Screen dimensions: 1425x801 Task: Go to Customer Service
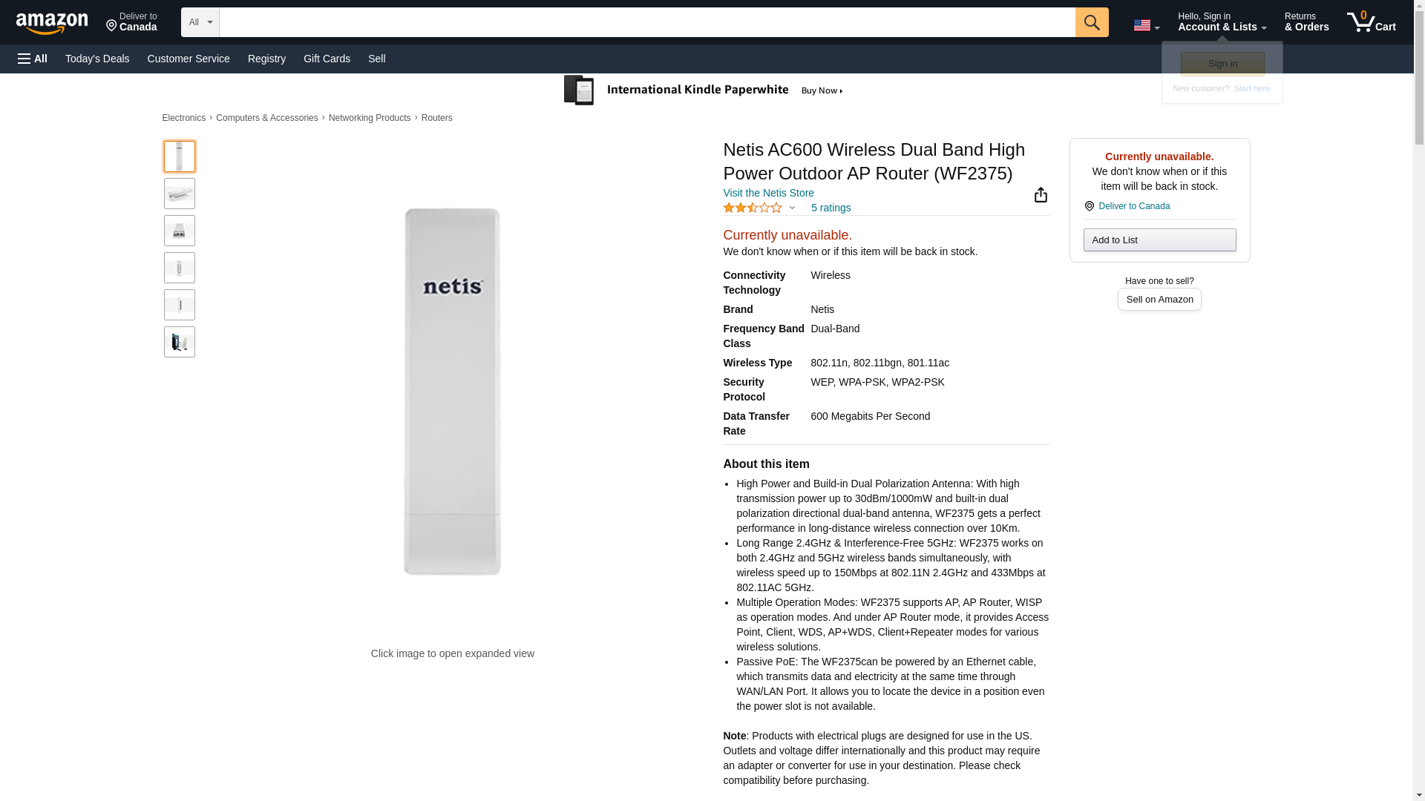(189, 59)
